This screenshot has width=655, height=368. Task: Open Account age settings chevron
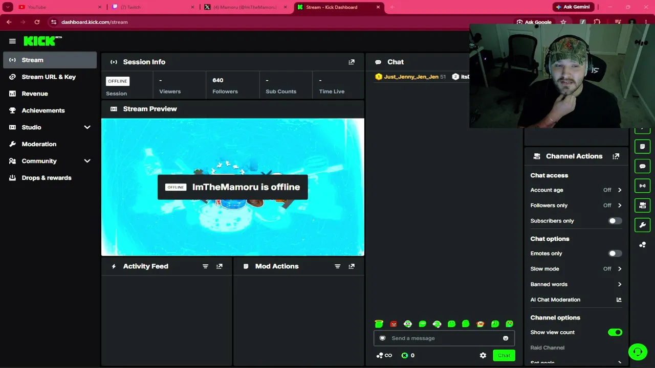[x=619, y=190]
